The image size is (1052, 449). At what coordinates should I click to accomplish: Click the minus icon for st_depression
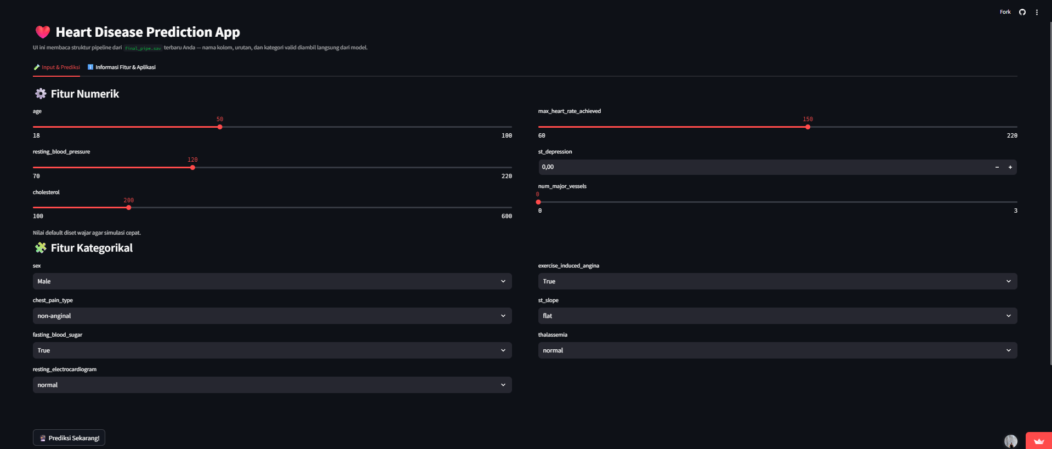point(997,167)
